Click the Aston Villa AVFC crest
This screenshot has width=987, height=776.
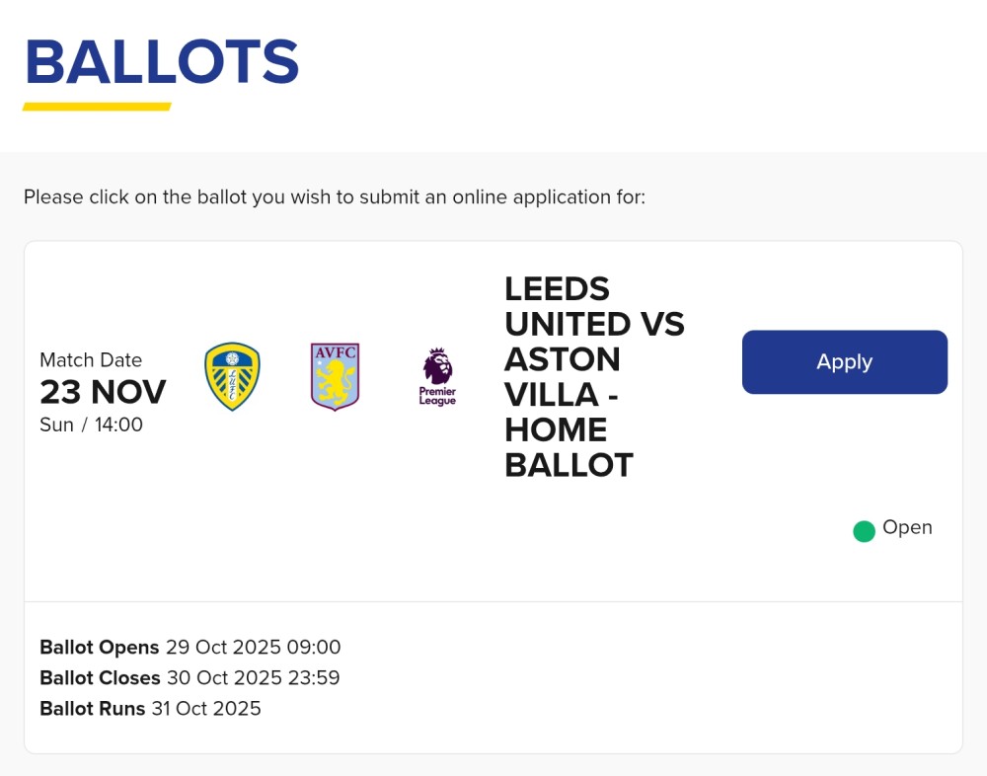[x=335, y=376]
